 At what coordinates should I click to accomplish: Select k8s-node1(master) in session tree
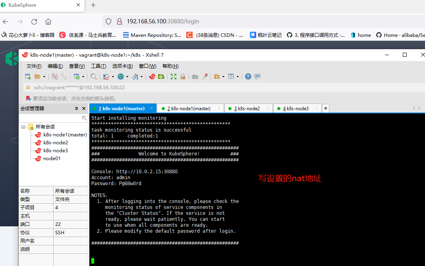65,135
